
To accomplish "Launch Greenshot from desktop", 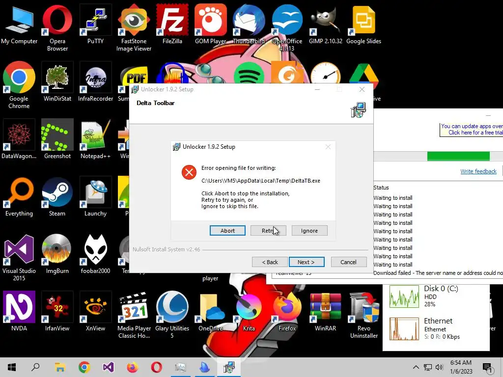I will tap(57, 139).
